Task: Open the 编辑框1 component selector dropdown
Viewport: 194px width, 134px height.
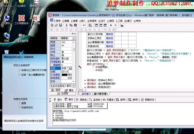Action: [x=73, y=38]
